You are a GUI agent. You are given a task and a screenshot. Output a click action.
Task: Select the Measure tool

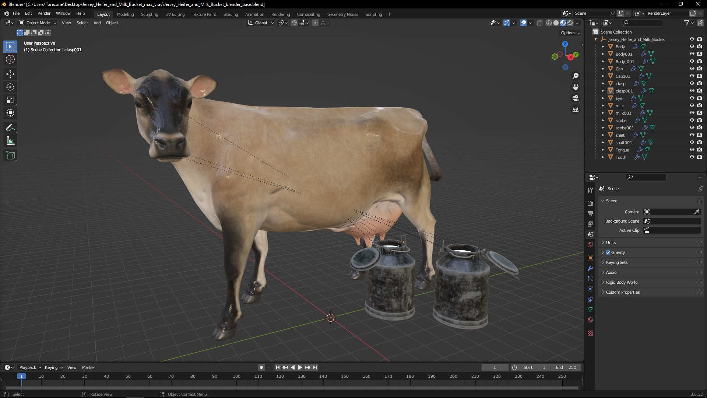click(10, 141)
